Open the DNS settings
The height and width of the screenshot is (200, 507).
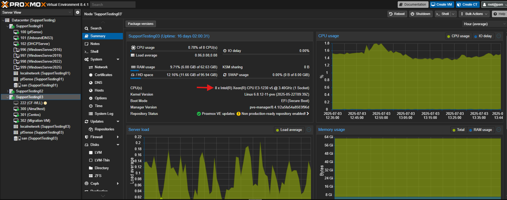point(103,82)
